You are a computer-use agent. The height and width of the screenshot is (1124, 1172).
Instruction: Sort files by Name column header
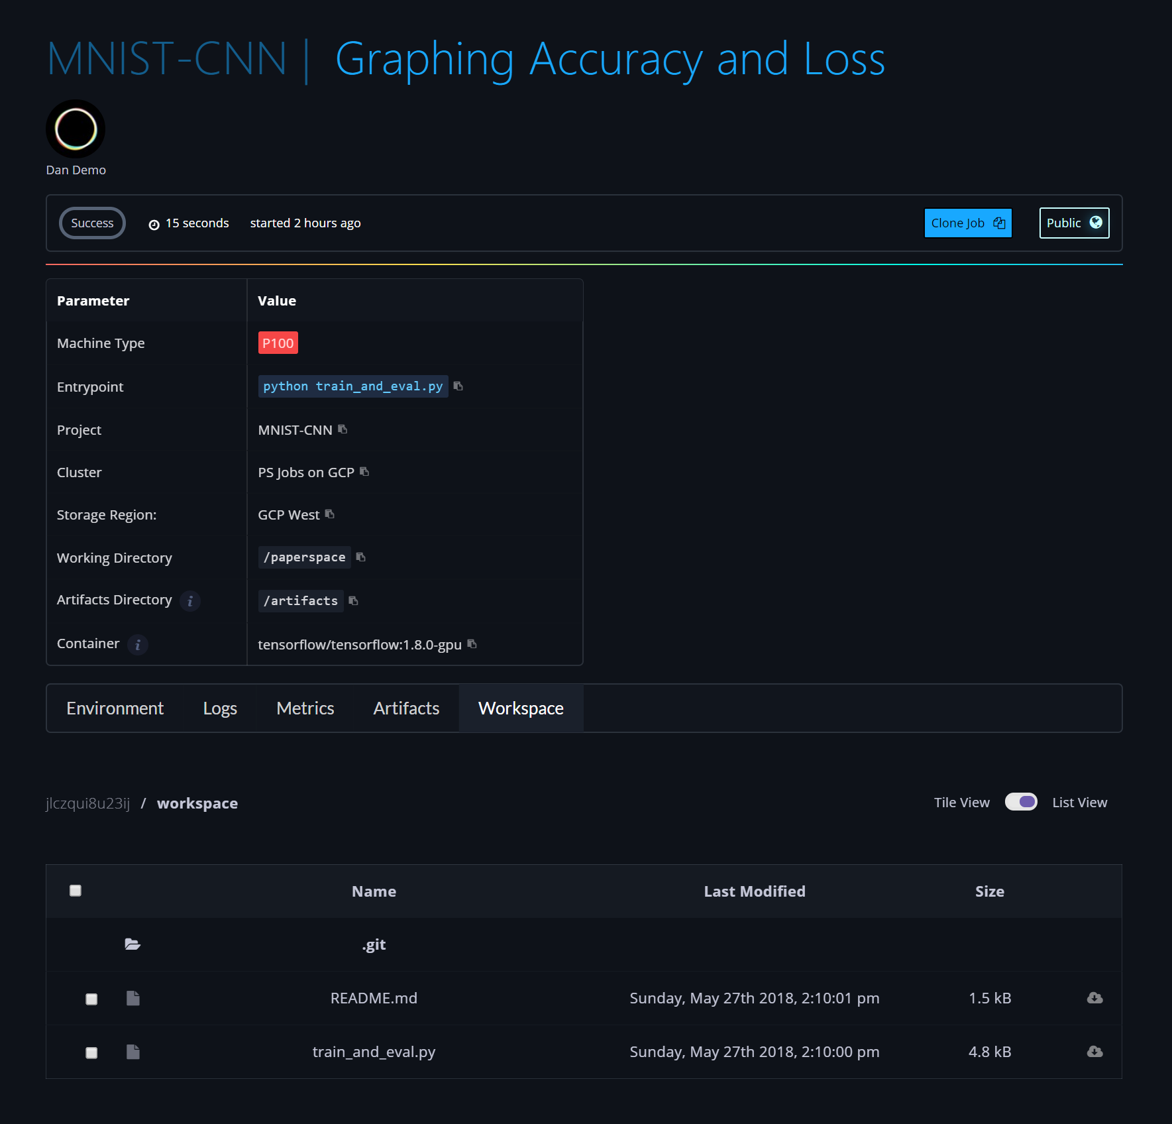[374, 891]
